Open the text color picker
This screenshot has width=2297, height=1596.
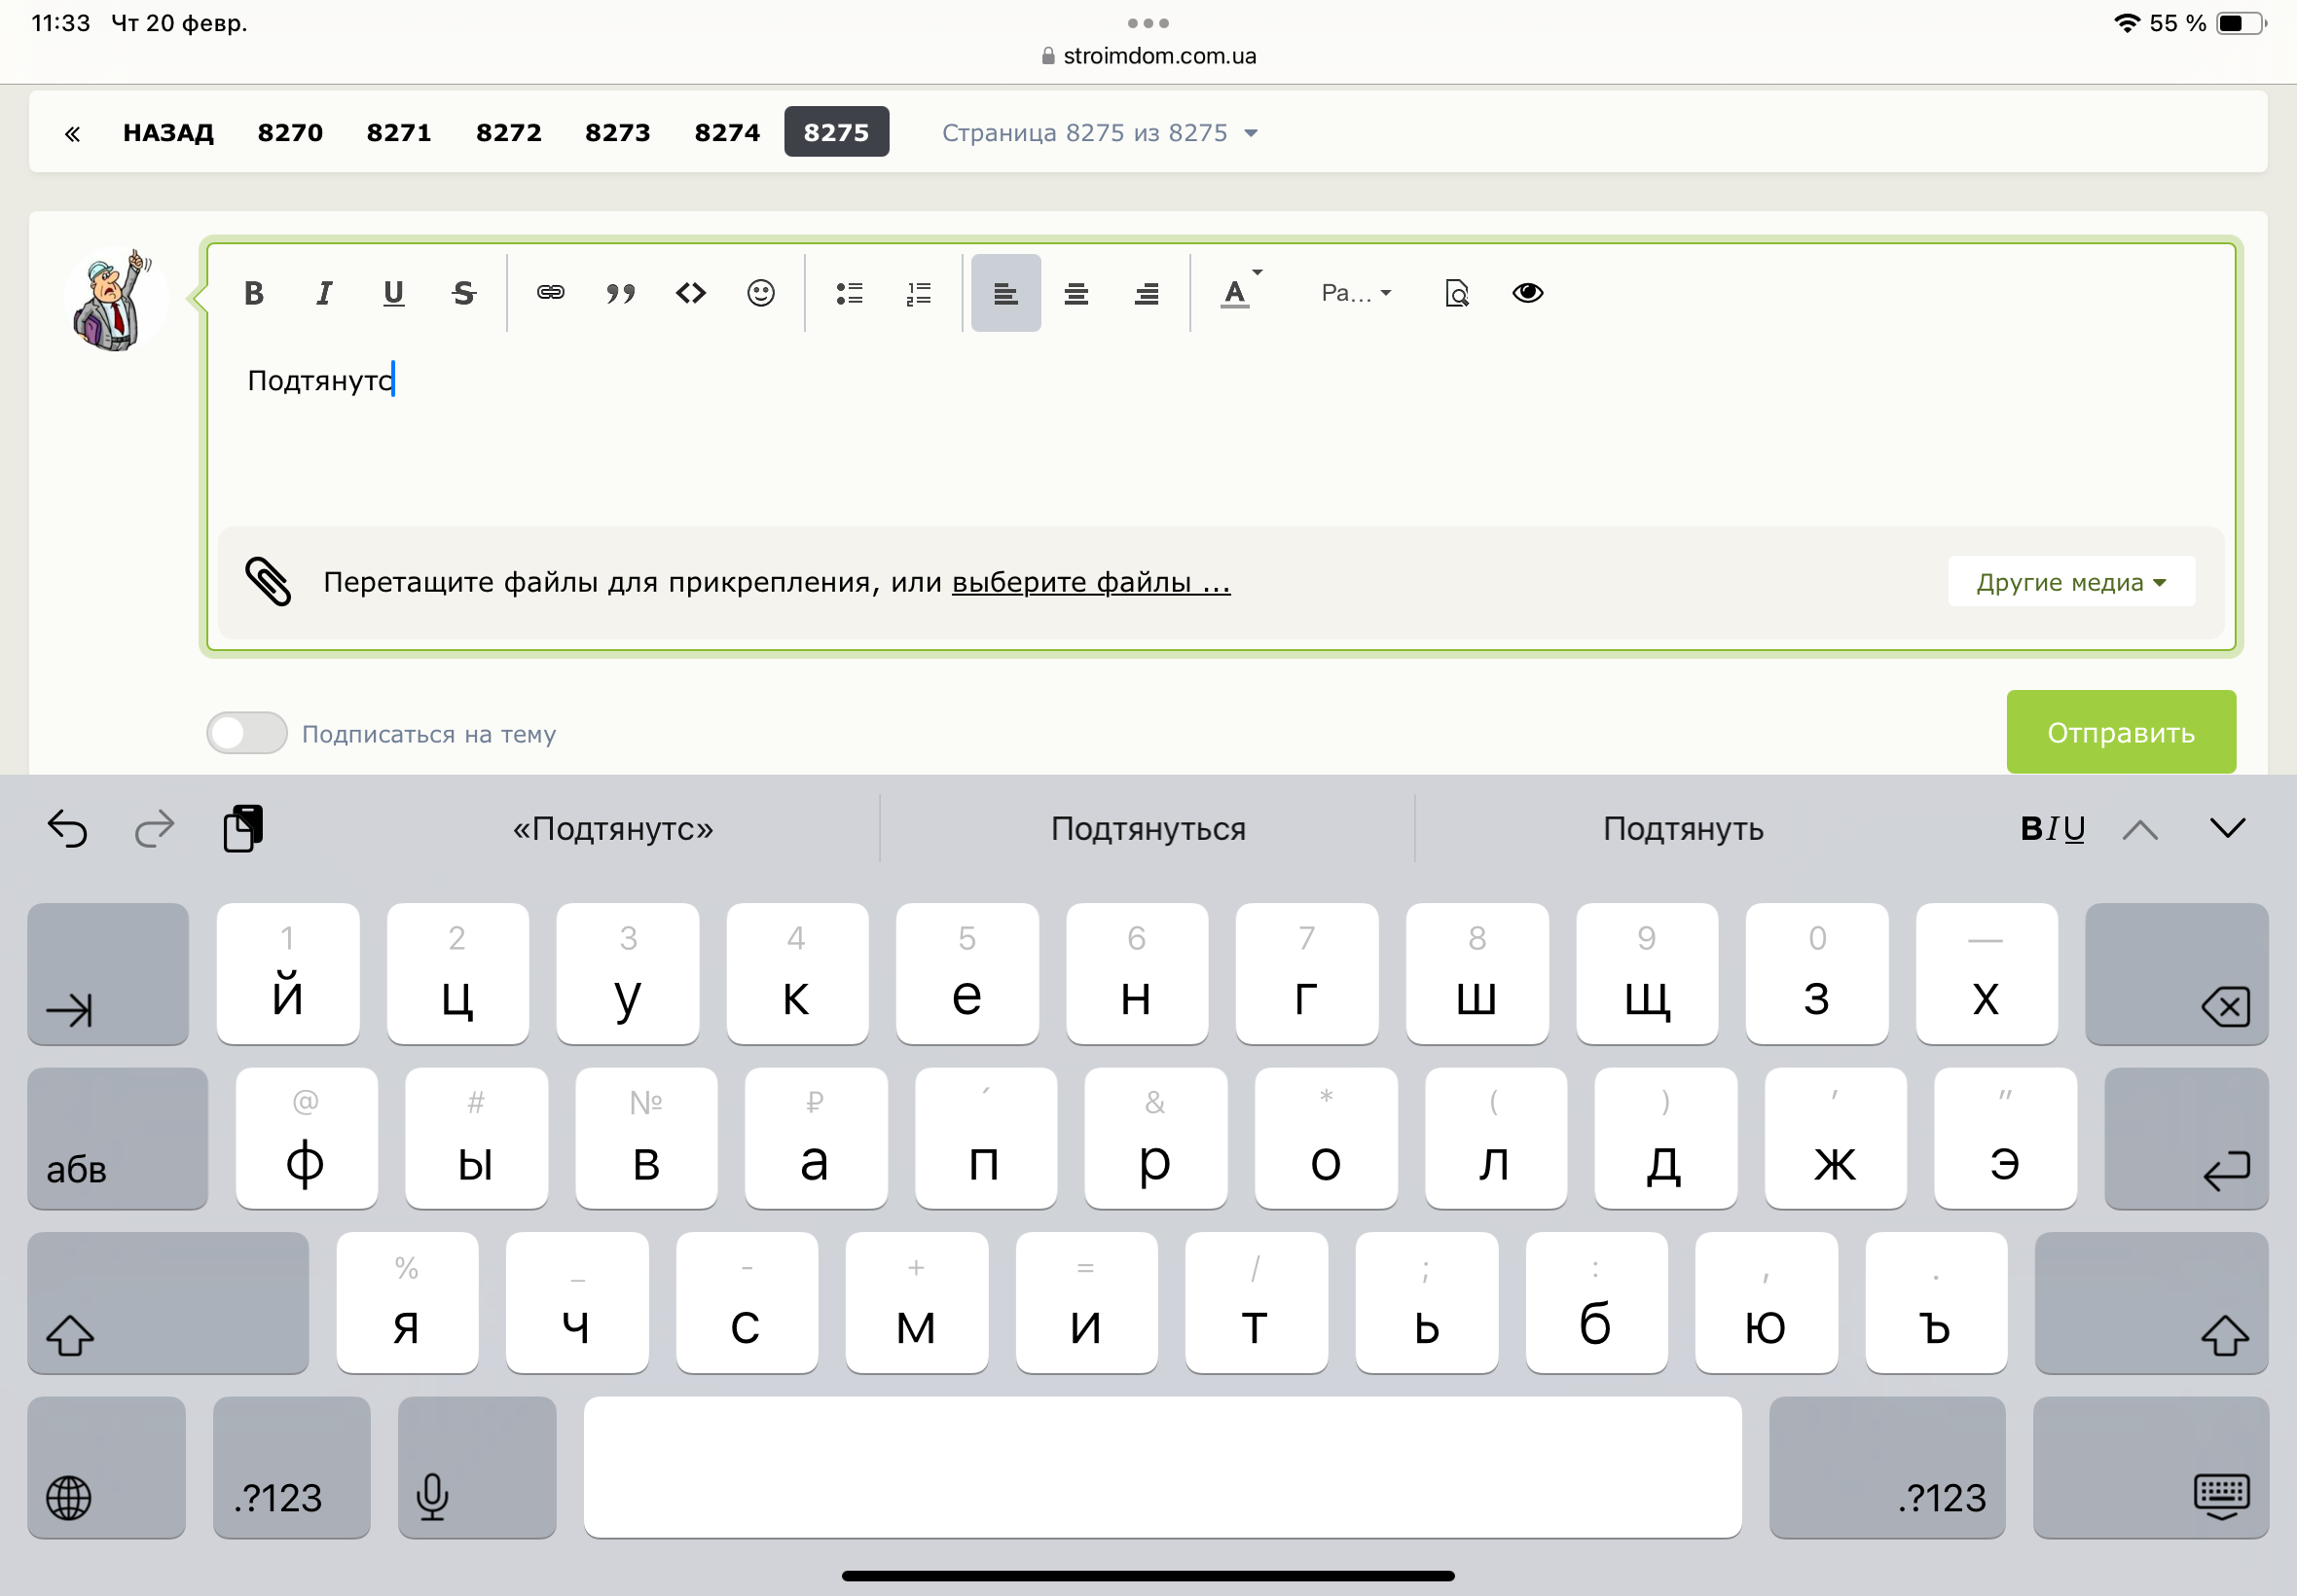1240,293
